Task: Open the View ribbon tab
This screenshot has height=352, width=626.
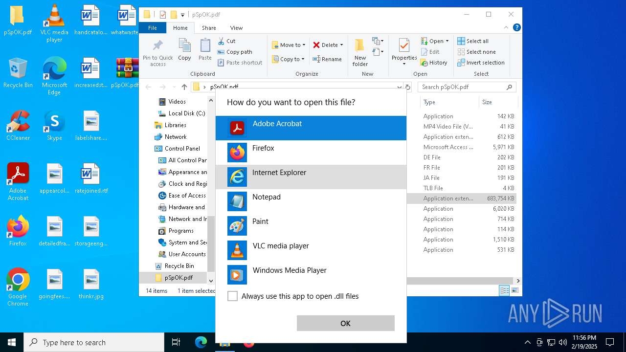Action: (236, 28)
